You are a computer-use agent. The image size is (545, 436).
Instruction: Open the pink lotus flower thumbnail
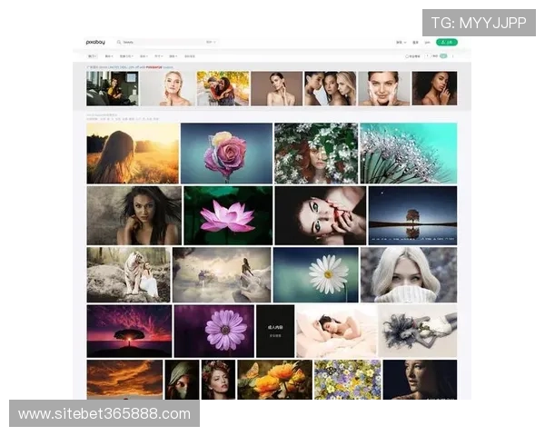(228, 215)
